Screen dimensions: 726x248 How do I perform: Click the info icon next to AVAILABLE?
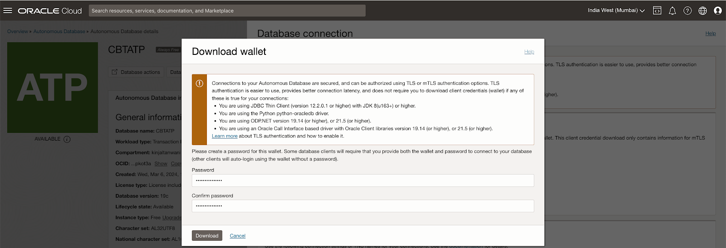[x=67, y=139]
